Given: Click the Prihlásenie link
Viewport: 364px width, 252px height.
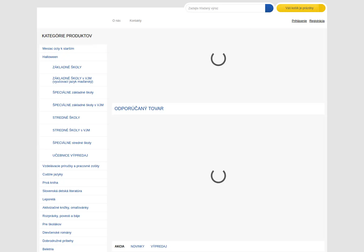Looking at the screenshot, I should click(299, 21).
